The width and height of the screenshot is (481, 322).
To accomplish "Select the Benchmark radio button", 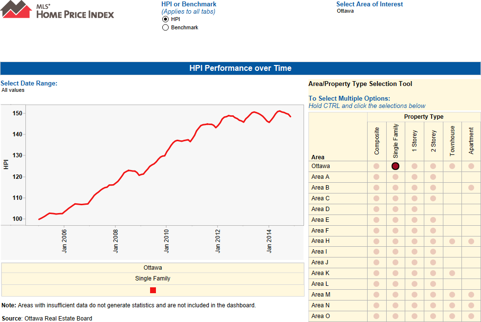I will (x=165, y=27).
